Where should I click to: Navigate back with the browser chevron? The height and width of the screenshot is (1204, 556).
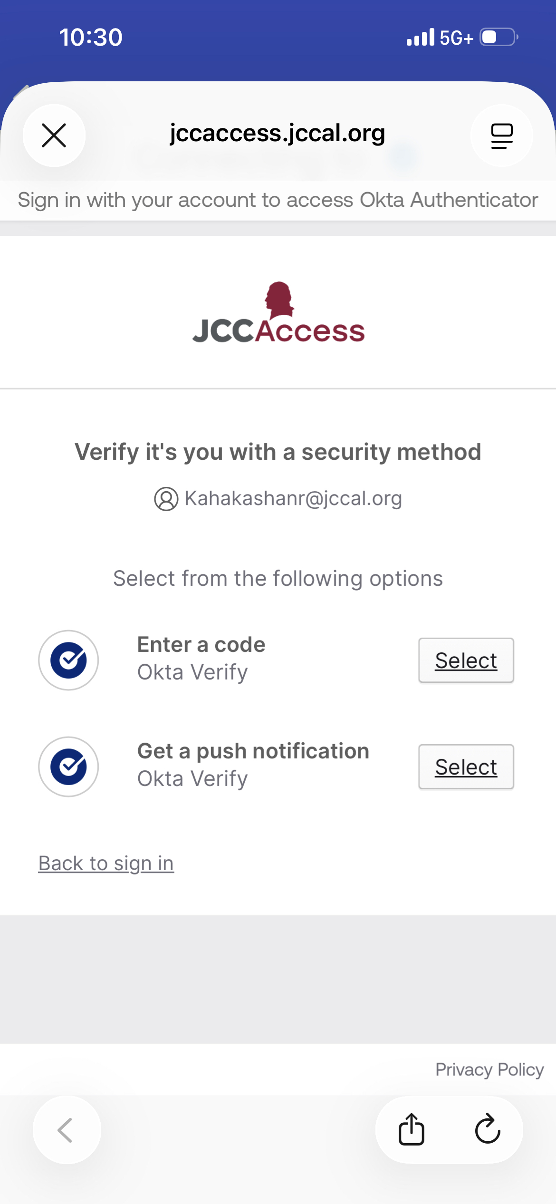66,1130
